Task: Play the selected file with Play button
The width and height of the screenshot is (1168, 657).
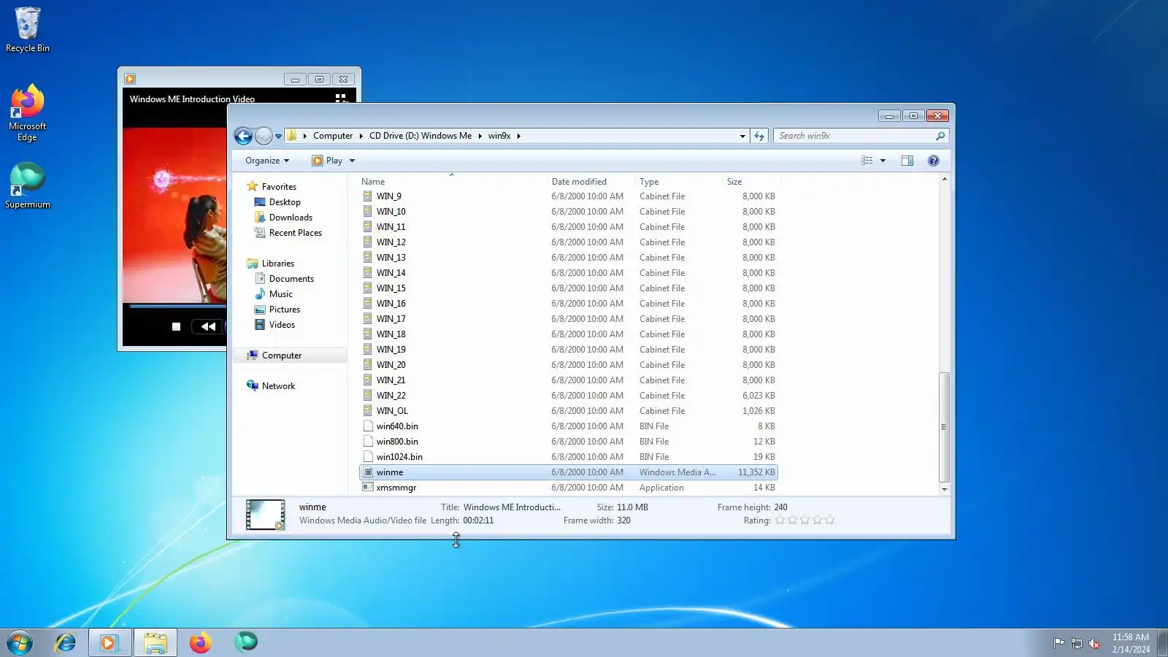Action: [327, 161]
